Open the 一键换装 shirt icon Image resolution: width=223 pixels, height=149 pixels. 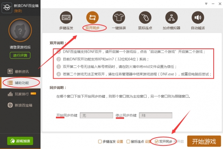(x=119, y=17)
